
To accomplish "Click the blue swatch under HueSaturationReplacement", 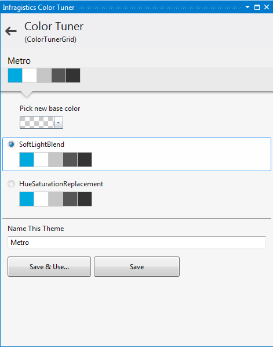I will pos(27,199).
